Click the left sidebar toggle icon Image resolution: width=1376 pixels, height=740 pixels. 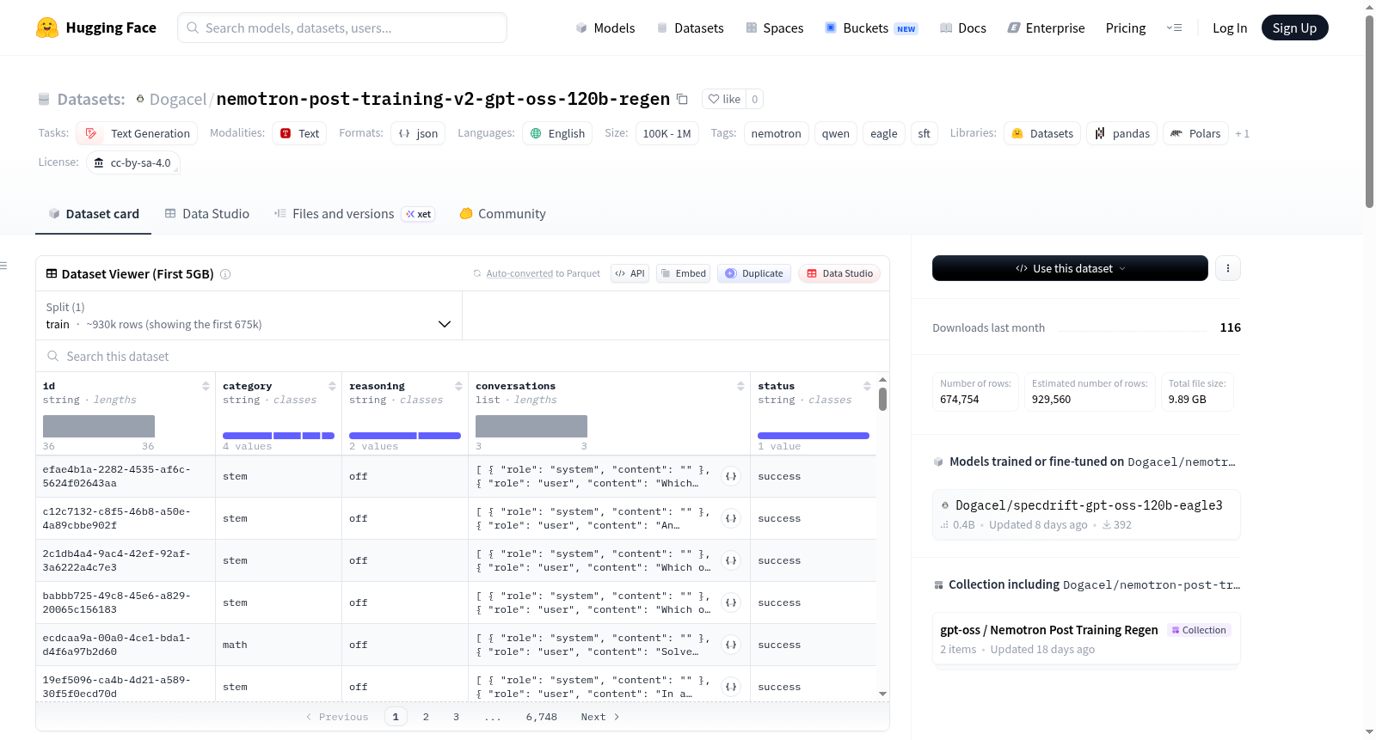point(3,266)
